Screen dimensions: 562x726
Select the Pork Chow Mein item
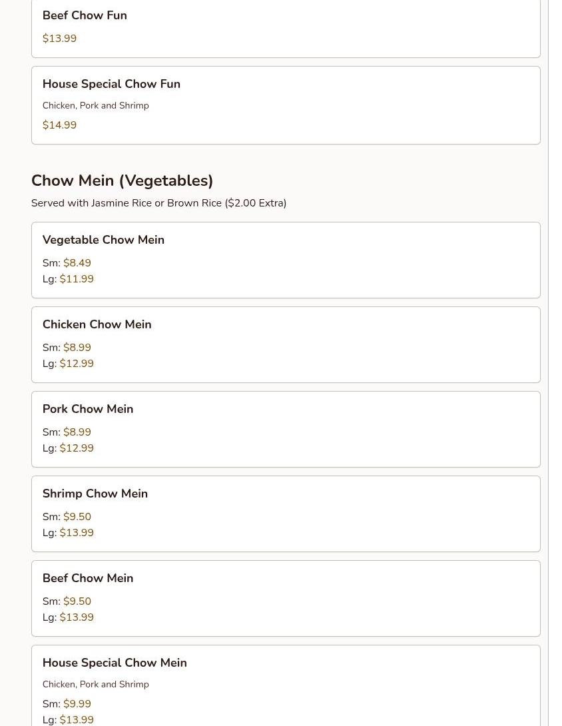(87, 409)
